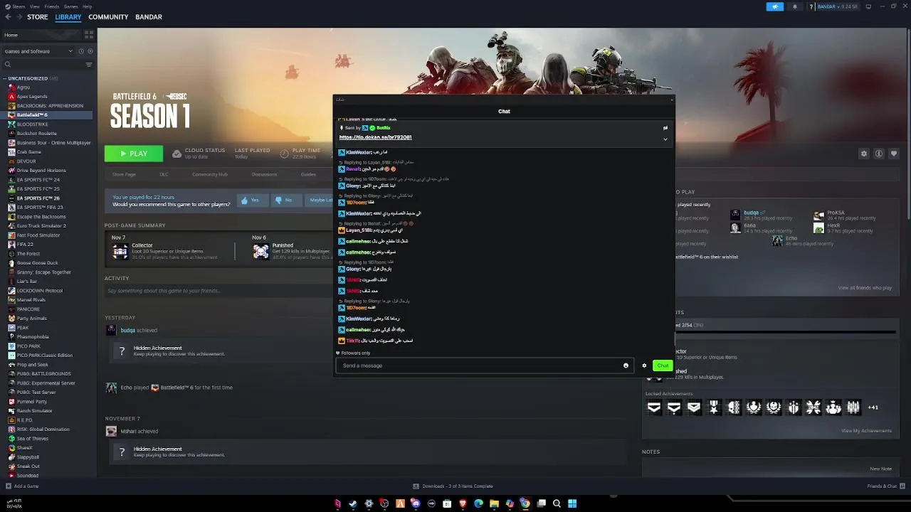Select PUBG: BATTLEGROUNDS in the library
This screenshot has width=911, height=512.
(x=43, y=374)
